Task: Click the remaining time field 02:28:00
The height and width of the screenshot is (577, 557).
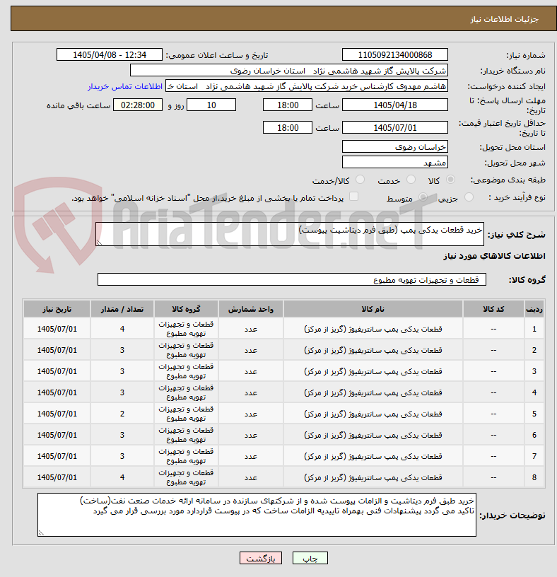Action: pyautogui.click(x=138, y=105)
